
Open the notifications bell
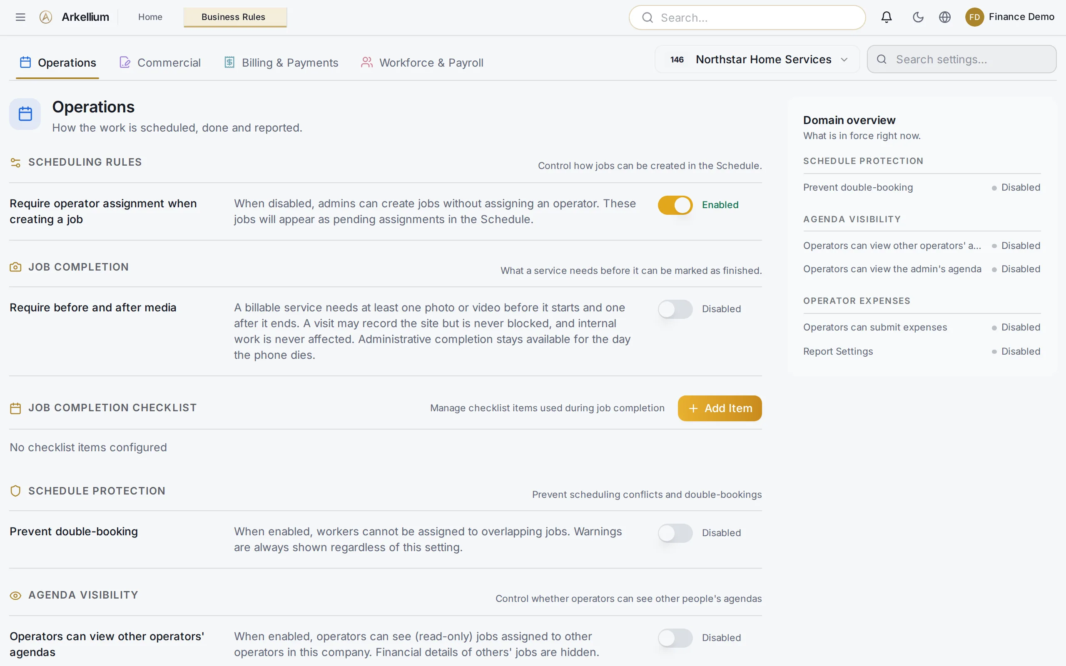(x=886, y=17)
